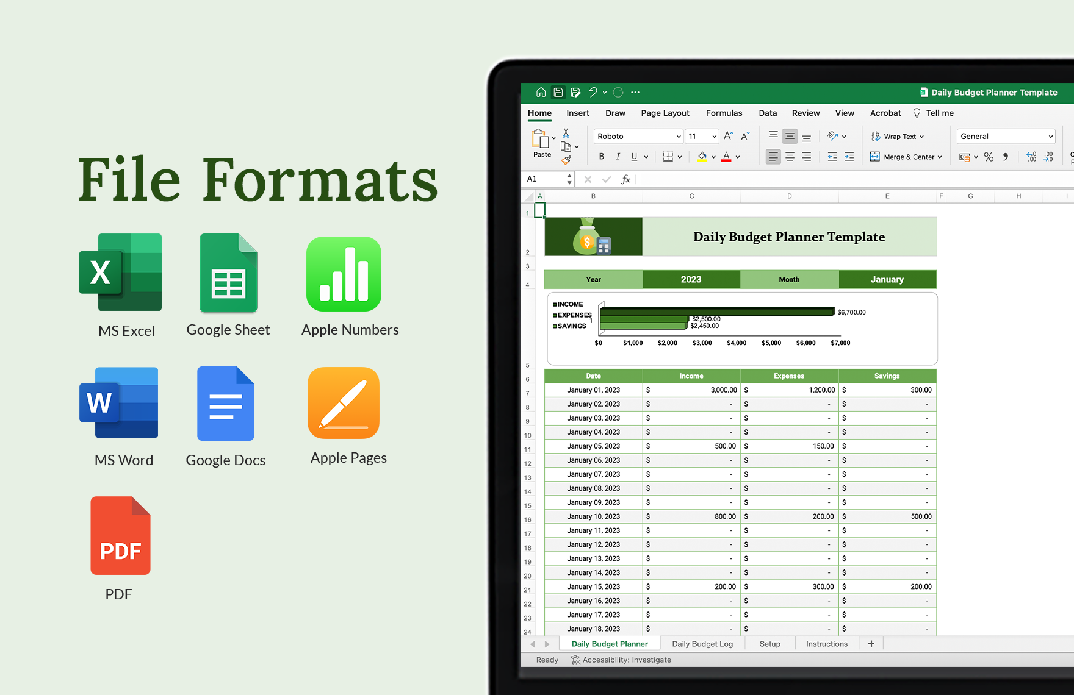Decrease decimal places
The height and width of the screenshot is (695, 1074).
point(1048,157)
